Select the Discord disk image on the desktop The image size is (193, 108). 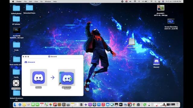(x=157, y=61)
